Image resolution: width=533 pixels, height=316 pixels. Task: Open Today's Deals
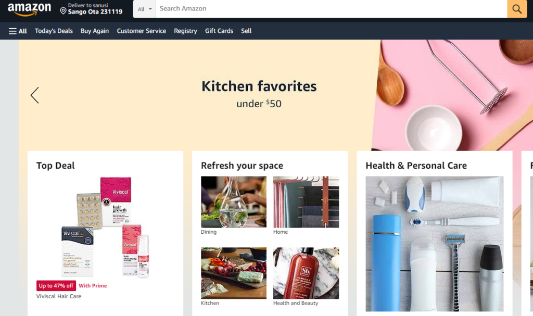click(x=54, y=31)
